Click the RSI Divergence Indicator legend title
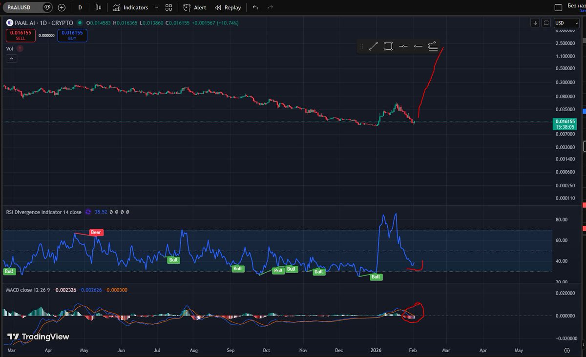Screen dimensions: 586x357 tap(43, 212)
